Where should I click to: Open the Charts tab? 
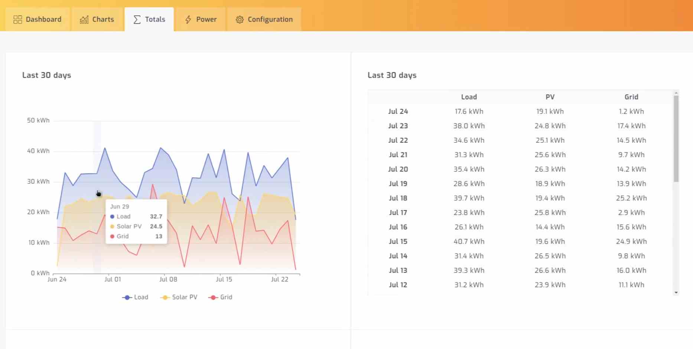(97, 19)
